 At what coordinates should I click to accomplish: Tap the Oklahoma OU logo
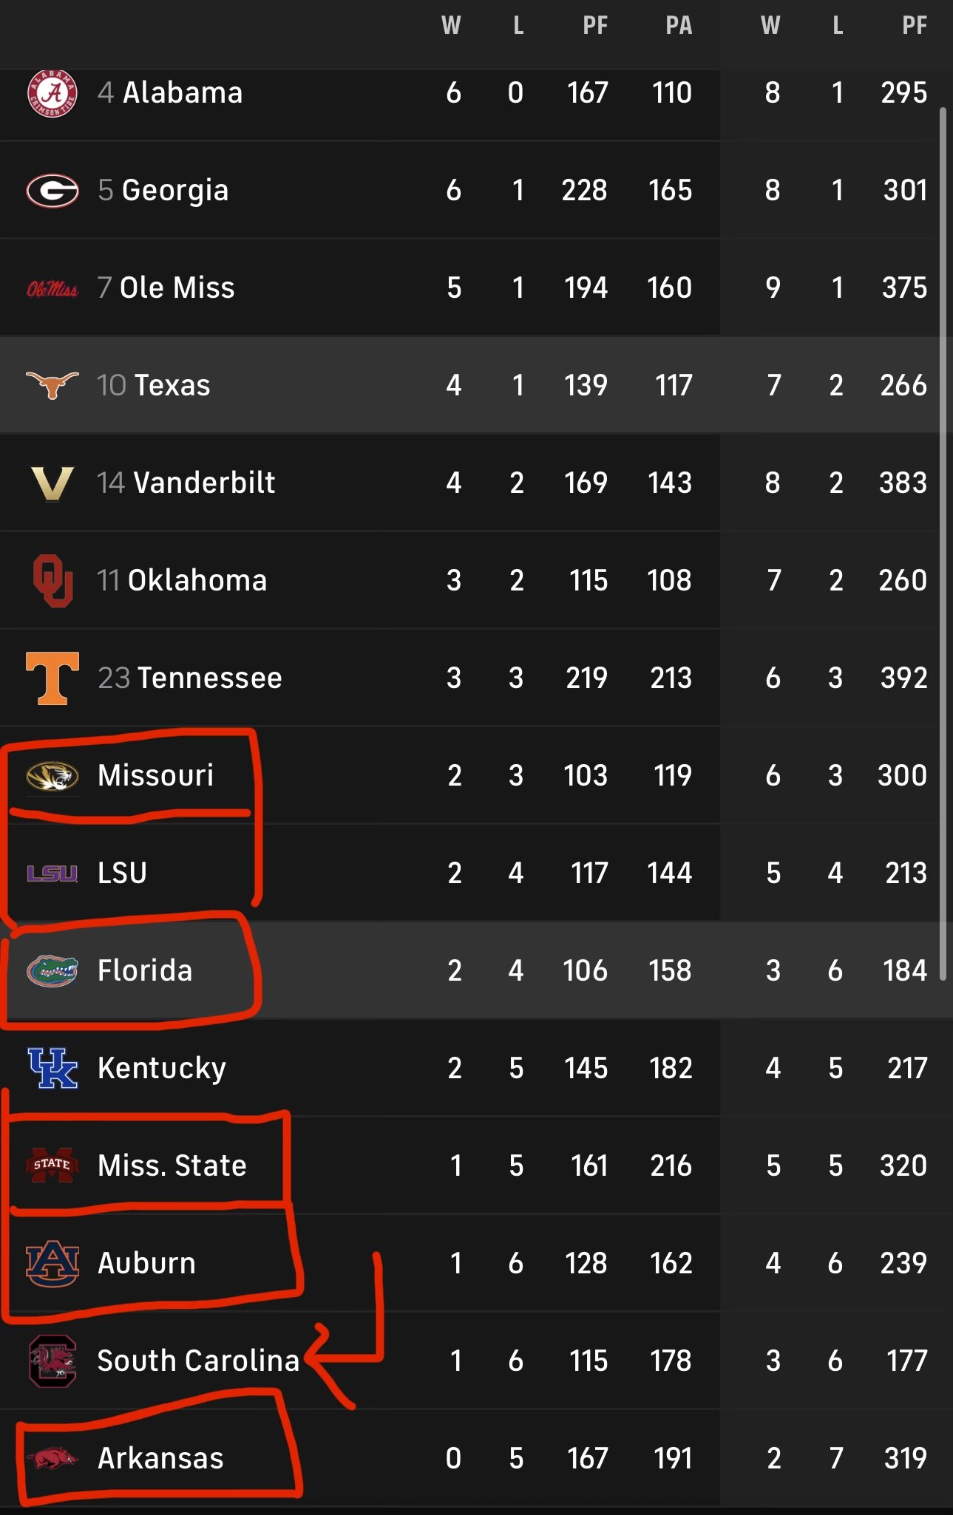[52, 580]
